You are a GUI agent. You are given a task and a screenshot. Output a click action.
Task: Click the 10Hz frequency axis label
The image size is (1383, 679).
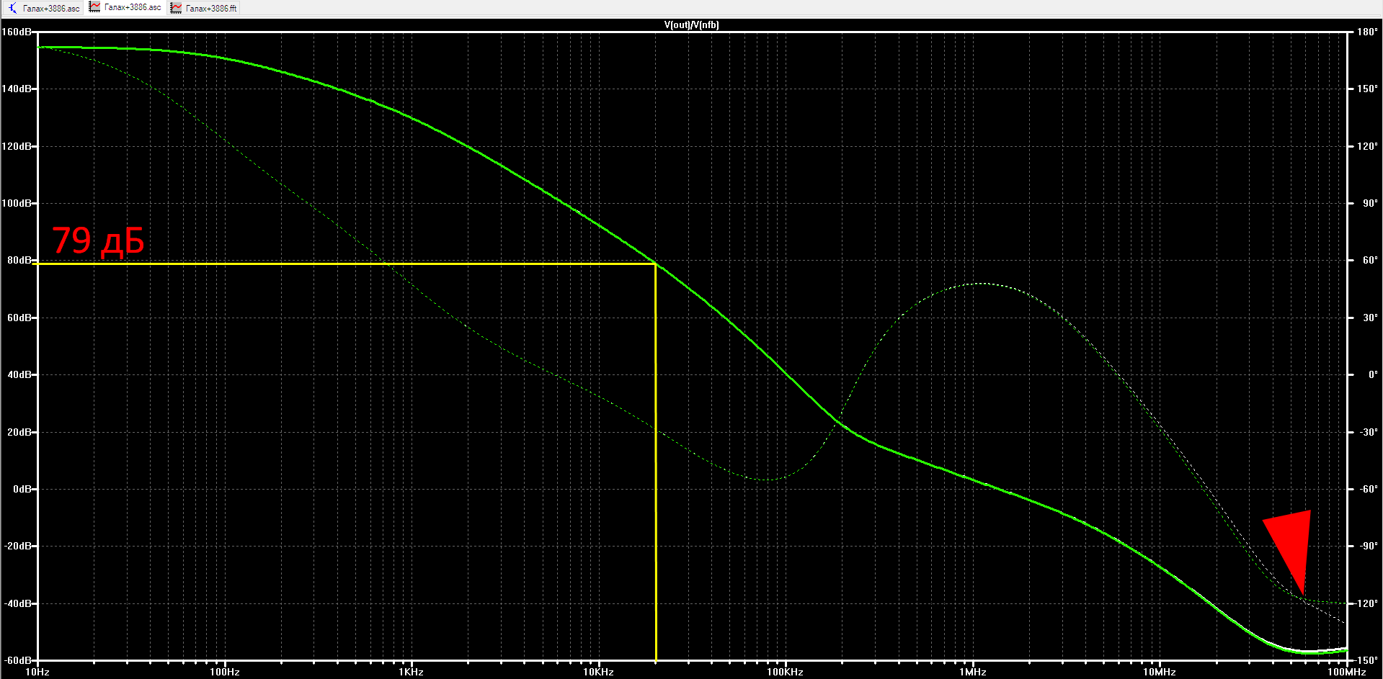point(37,672)
